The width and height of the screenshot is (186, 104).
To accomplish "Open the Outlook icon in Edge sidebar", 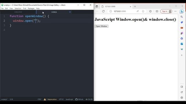I will coord(182,44).
